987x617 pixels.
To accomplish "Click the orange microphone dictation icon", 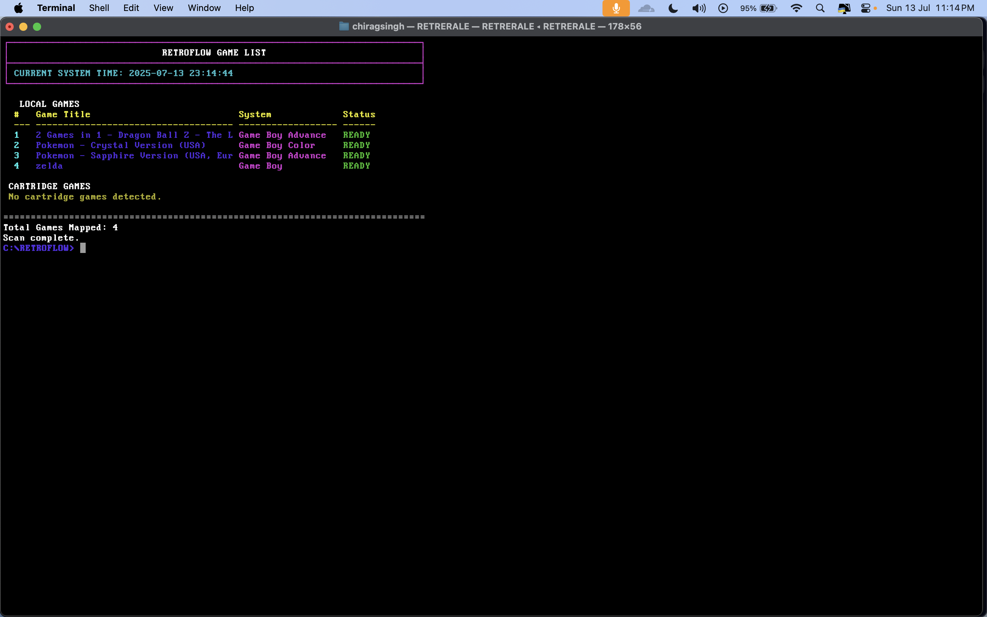I will pyautogui.click(x=616, y=8).
